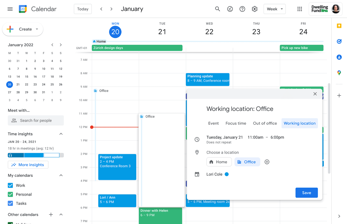Viewport: 347px width, 224px height.
Task: Open Google Keep in the side panel
Action: 339,26
